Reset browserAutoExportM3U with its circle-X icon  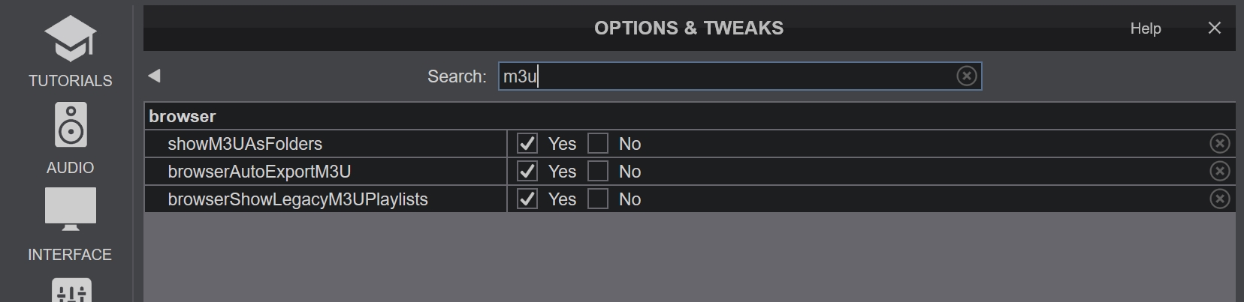click(1220, 171)
